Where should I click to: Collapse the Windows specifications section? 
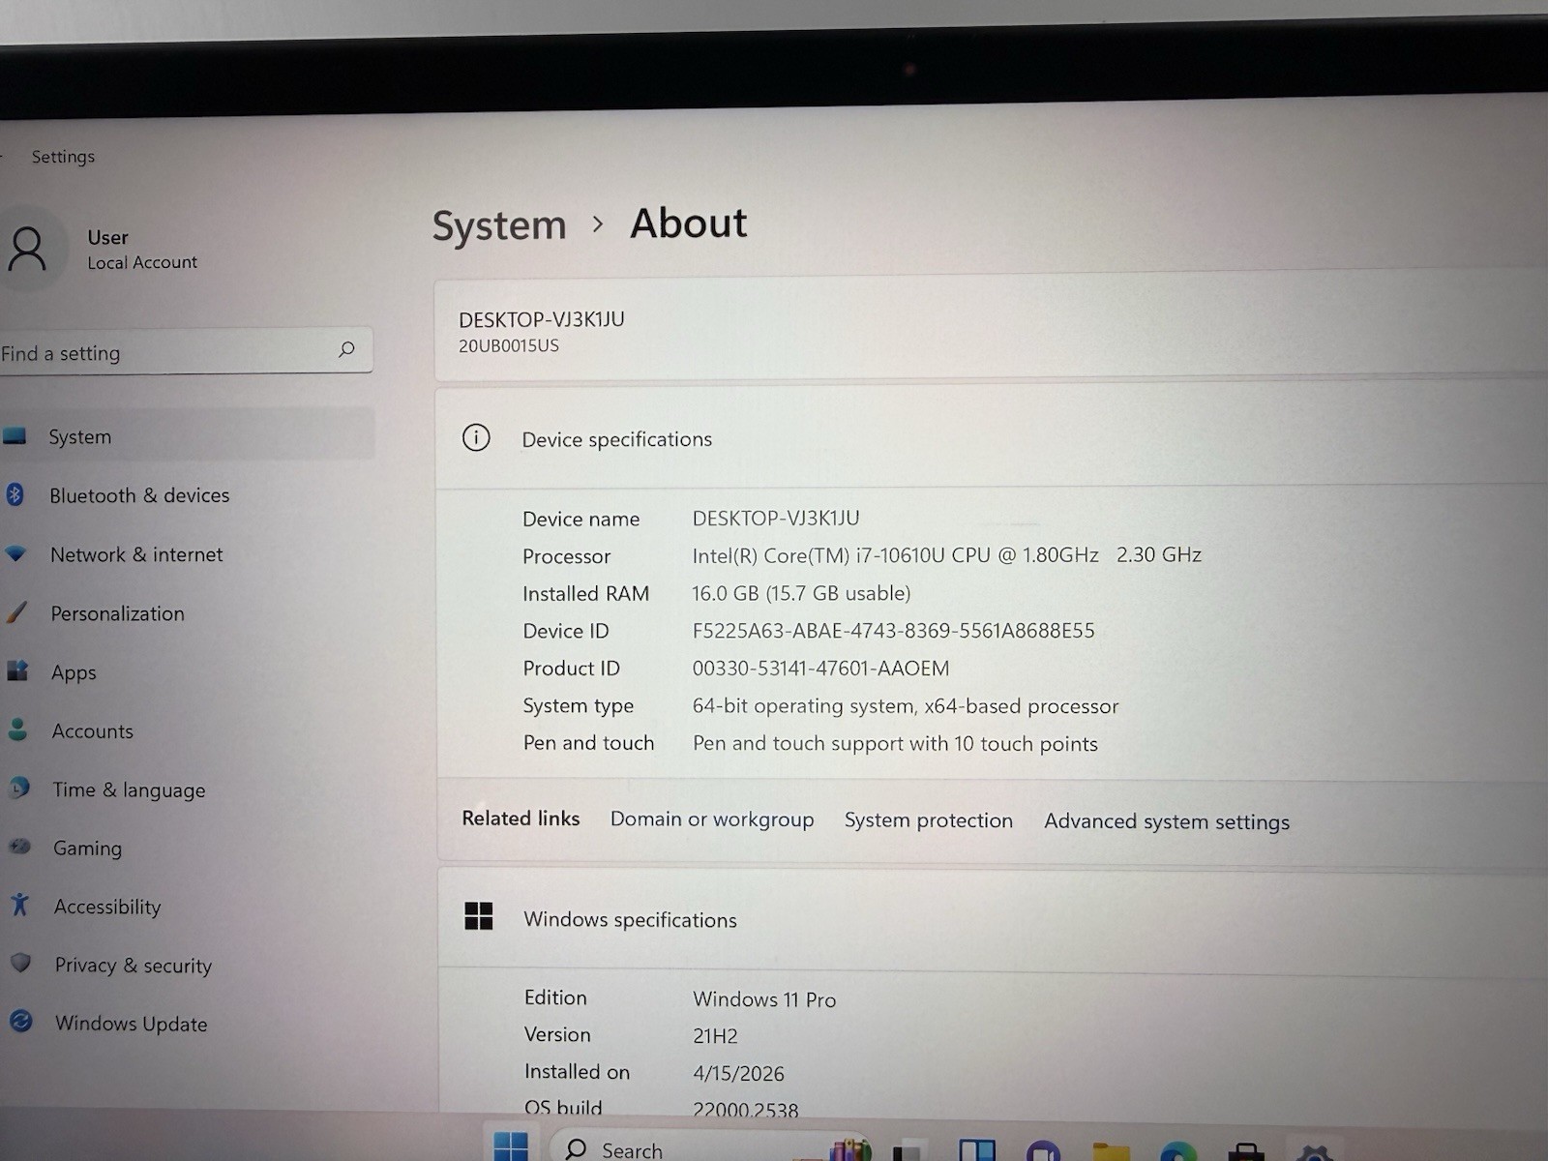(992, 919)
